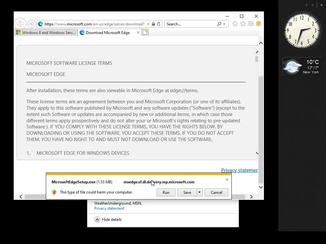
Task: Click the security shield warning icon
Action: click(54, 192)
